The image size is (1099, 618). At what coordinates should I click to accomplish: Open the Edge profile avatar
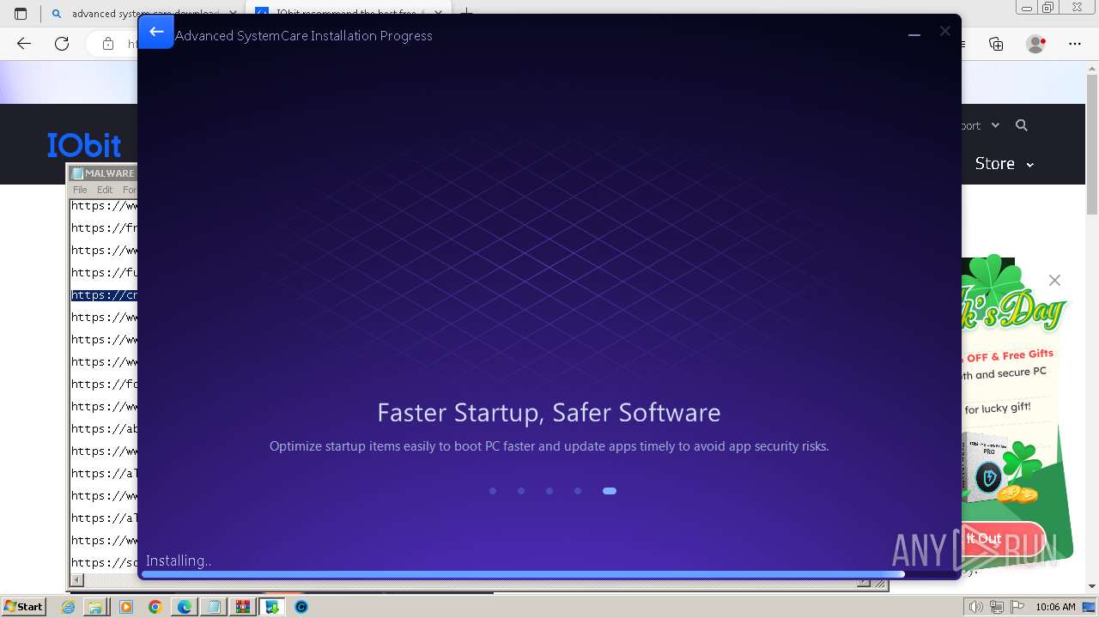pyautogui.click(x=1035, y=44)
